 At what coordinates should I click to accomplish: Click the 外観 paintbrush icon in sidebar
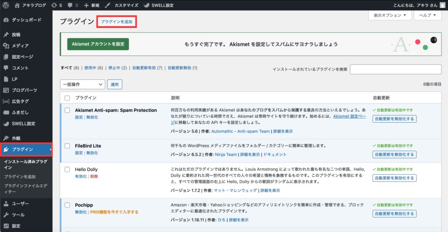6,138
